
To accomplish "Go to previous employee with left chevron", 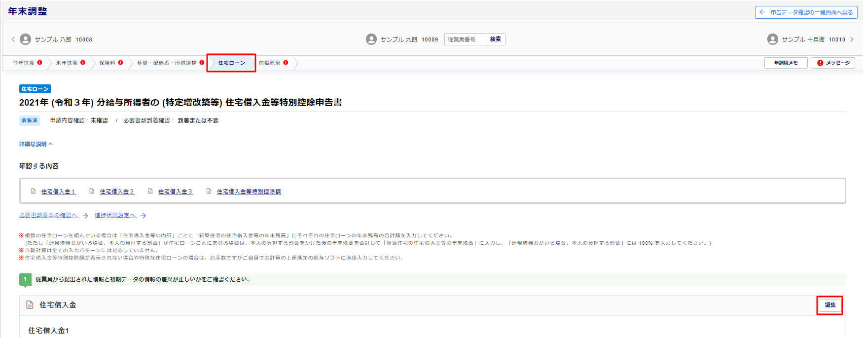I will coord(13,39).
